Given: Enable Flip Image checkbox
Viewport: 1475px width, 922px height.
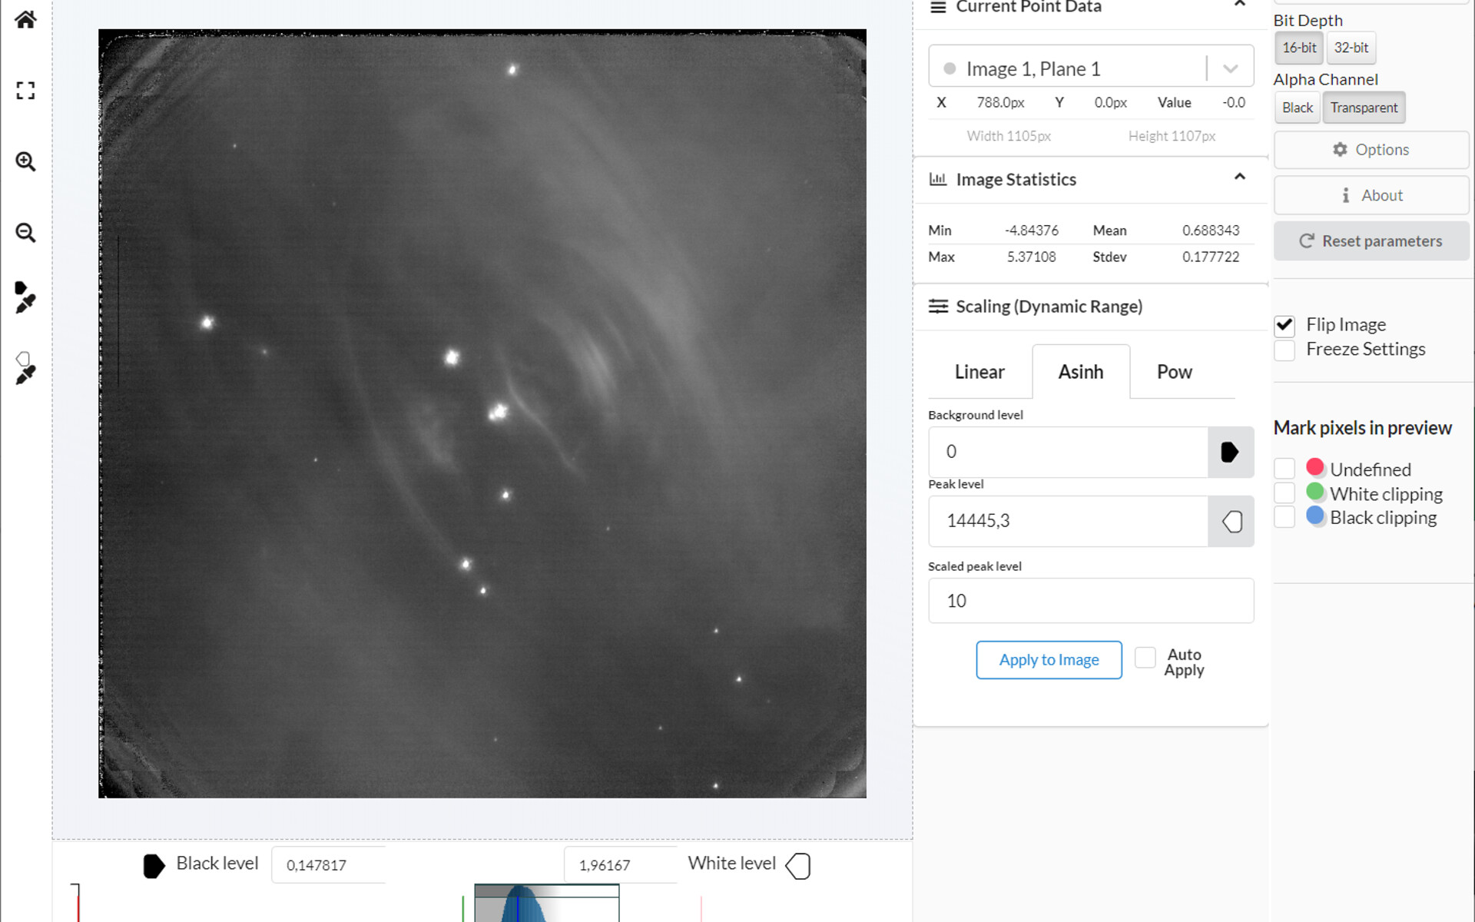Looking at the screenshot, I should coord(1284,326).
